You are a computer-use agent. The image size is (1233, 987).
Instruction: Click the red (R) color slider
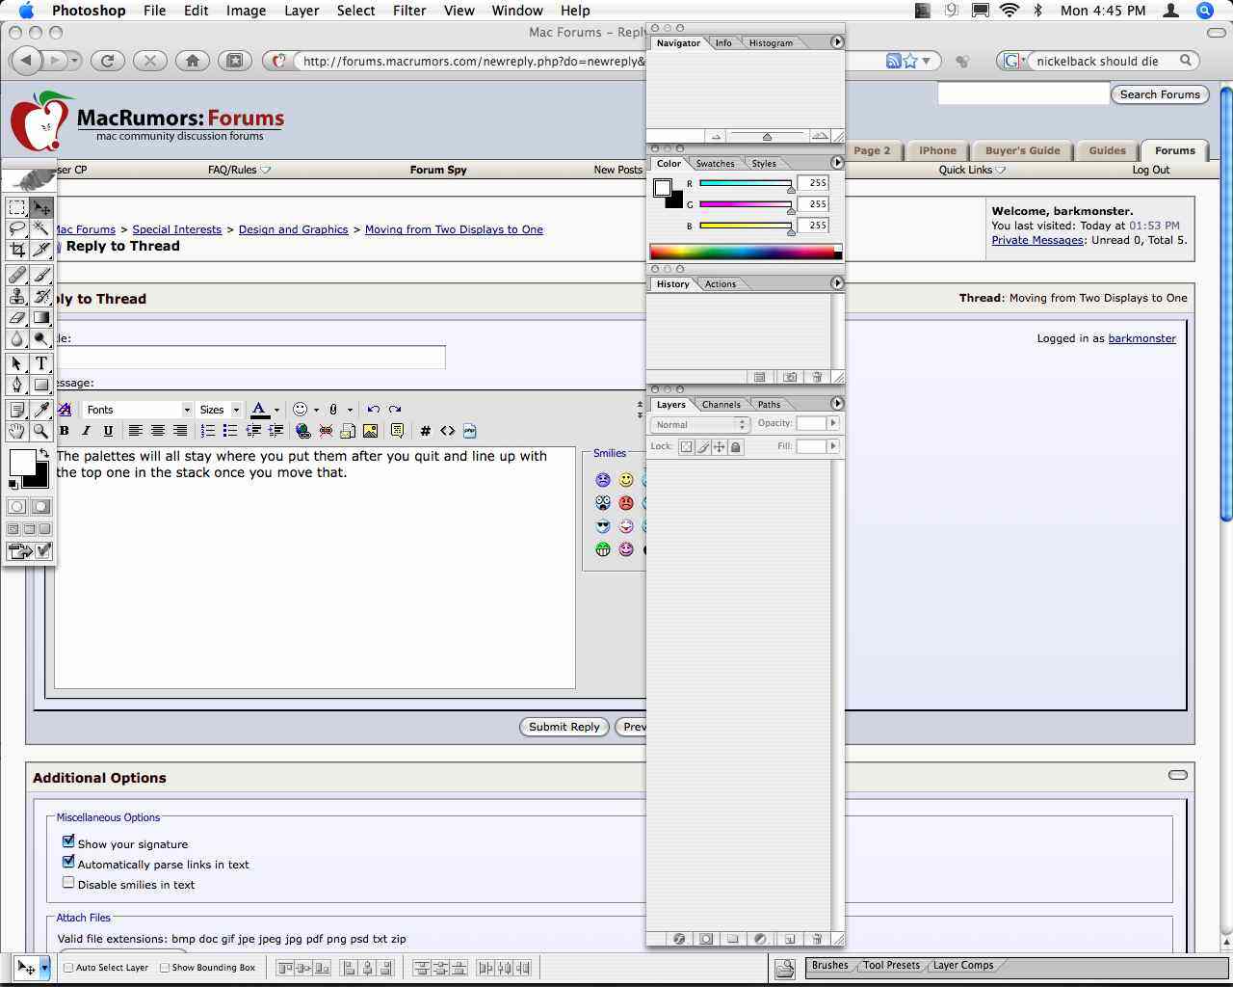pos(746,183)
